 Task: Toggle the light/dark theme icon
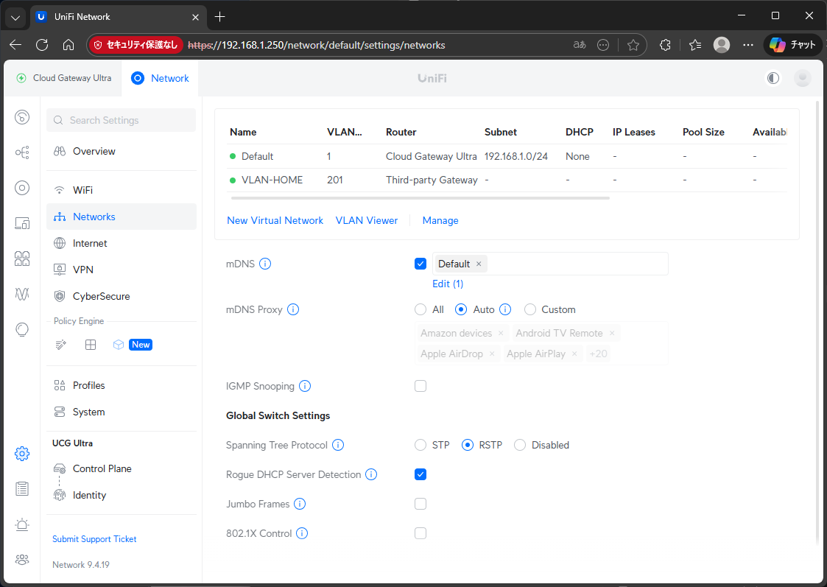click(x=773, y=78)
